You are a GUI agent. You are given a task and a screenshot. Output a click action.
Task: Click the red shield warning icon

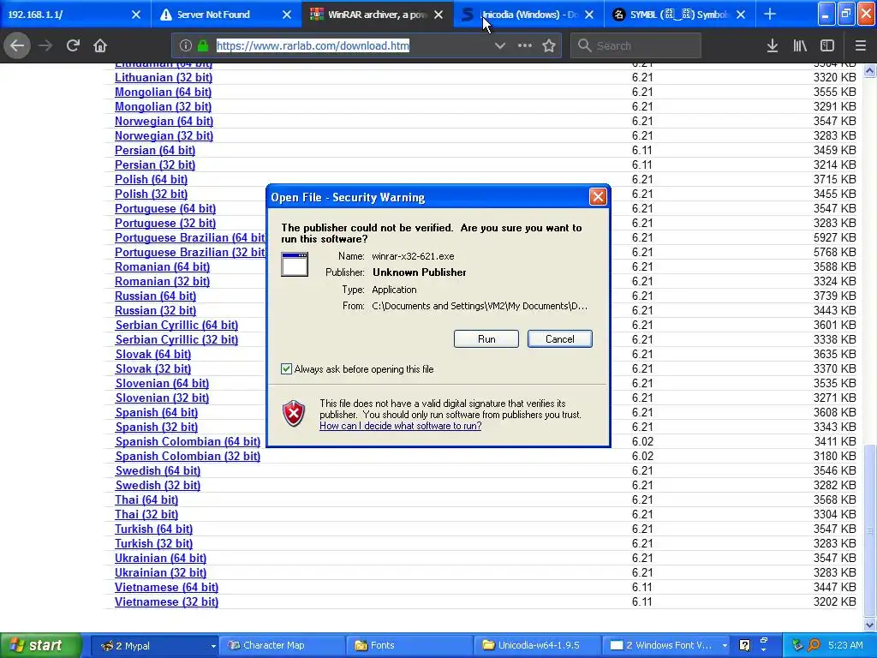(294, 413)
